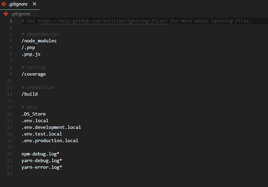The height and width of the screenshot is (187, 268).
Task: Click the /.pnp entry text
Action: pos(28,48)
